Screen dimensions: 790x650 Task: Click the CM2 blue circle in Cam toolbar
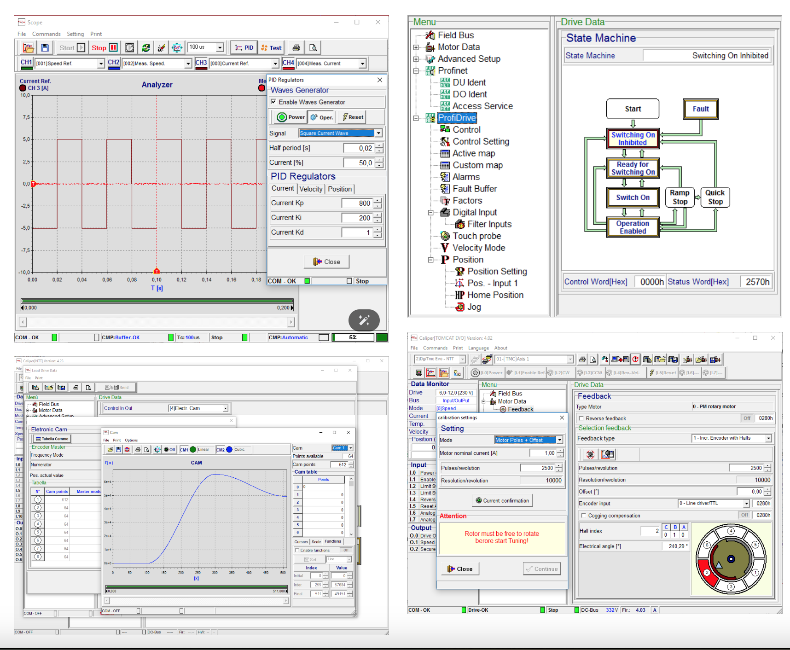click(229, 449)
